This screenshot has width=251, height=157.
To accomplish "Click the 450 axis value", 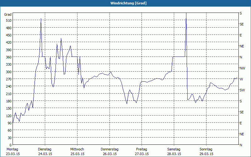I will pos(9,35).
